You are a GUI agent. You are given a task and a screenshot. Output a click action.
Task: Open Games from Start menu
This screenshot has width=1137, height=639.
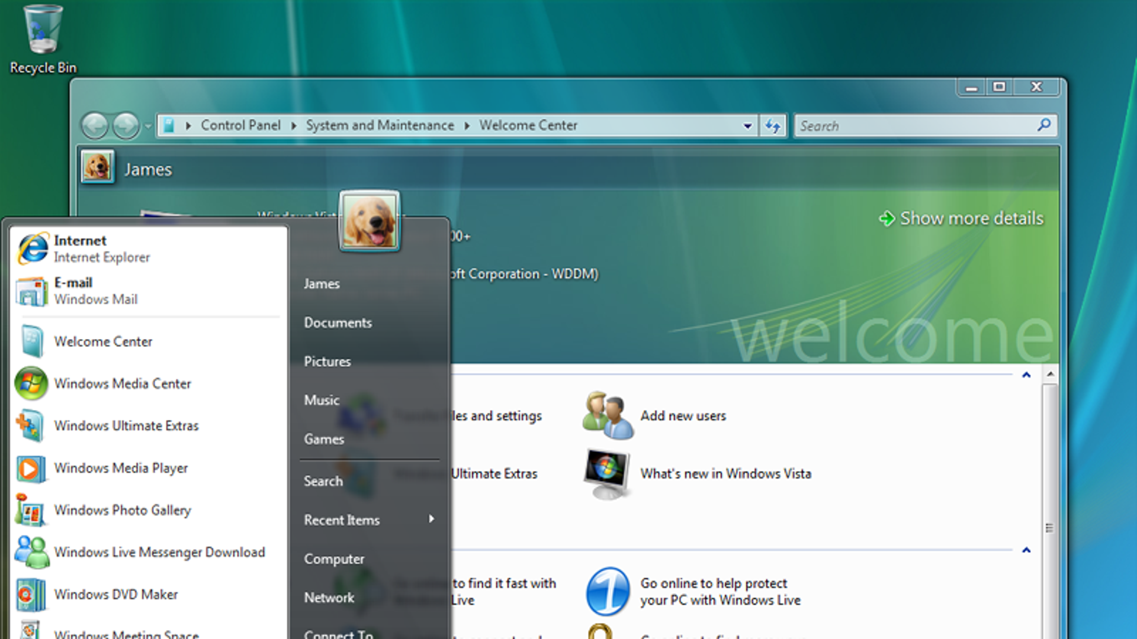(324, 440)
